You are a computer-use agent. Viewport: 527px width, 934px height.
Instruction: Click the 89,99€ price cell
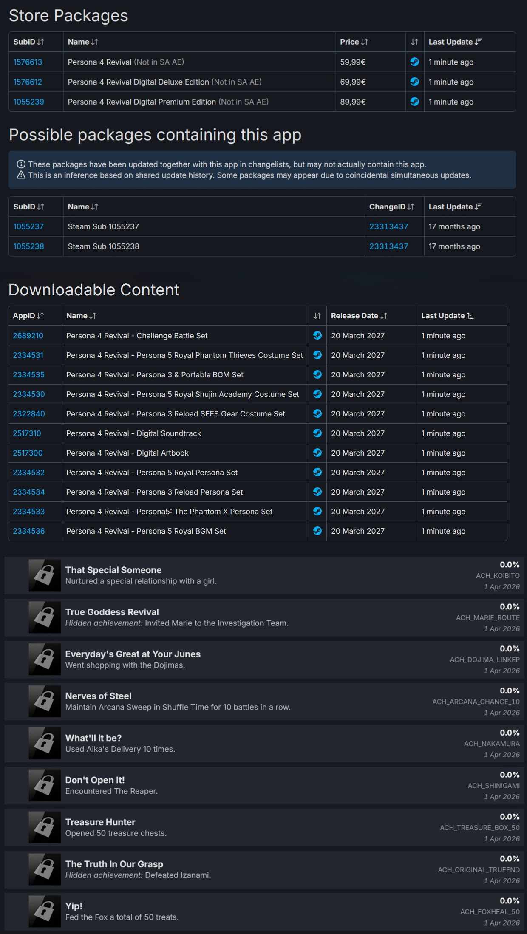click(x=371, y=102)
